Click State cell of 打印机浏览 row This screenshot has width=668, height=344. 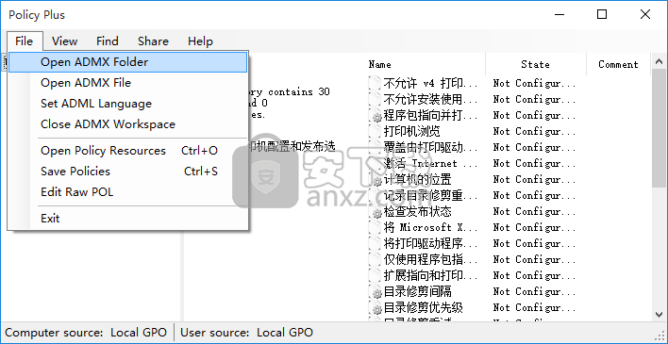pyautogui.click(x=534, y=131)
